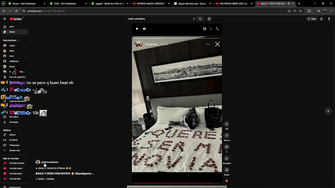Open 'BAULO Y DESHI EN STREAM' related link
This screenshot has width=335, height=188.
pos(53,168)
